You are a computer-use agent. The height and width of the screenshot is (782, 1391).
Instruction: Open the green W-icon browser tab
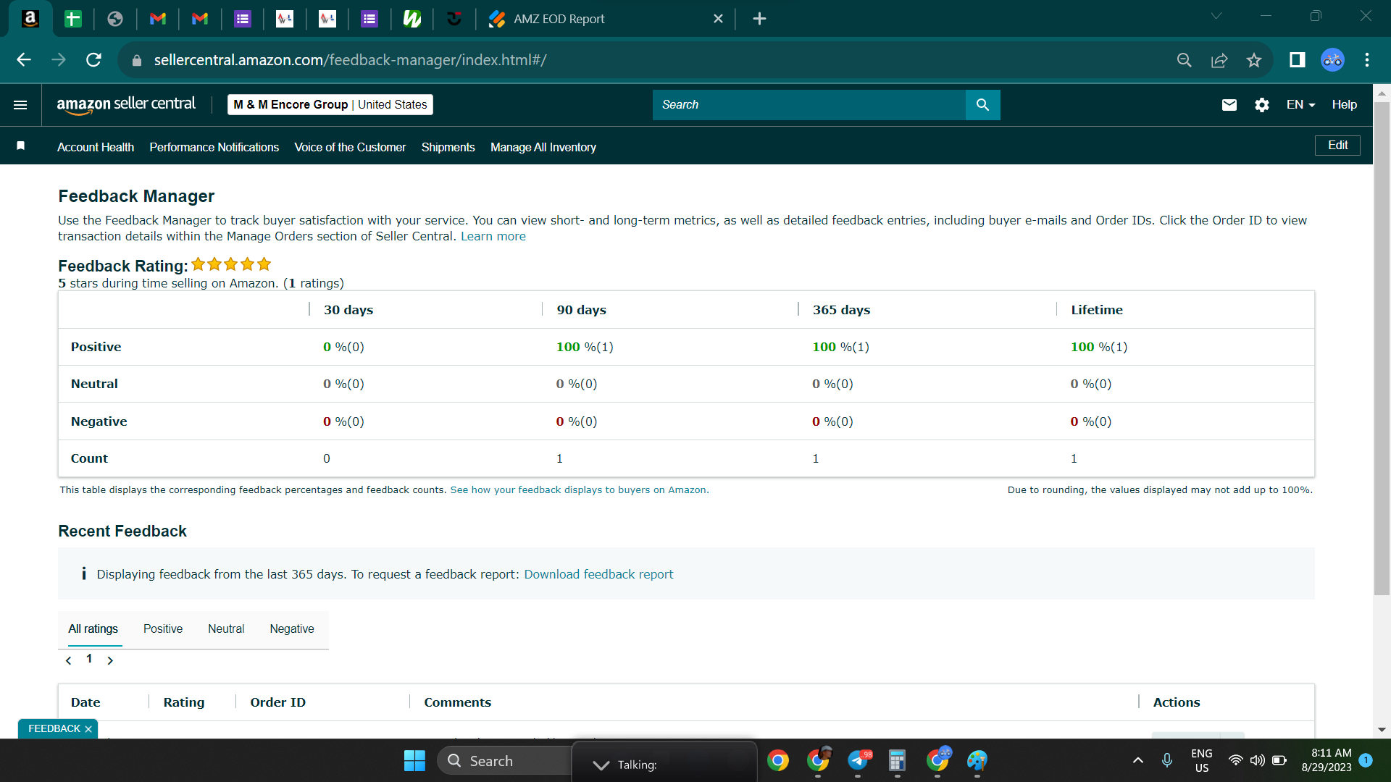tap(412, 19)
